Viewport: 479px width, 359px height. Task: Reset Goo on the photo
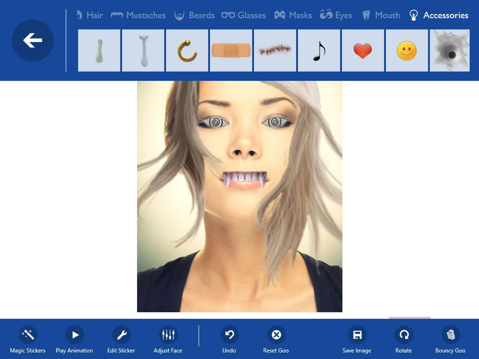(x=276, y=335)
